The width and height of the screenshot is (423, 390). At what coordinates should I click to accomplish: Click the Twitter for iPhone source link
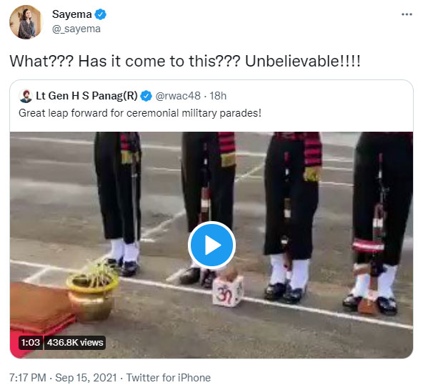tap(169, 378)
